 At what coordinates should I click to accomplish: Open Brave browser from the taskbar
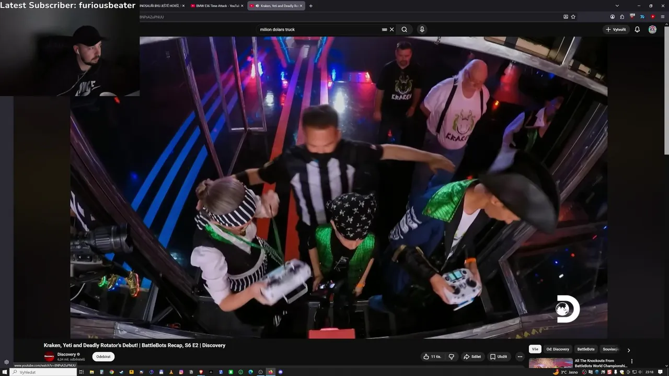click(x=201, y=372)
